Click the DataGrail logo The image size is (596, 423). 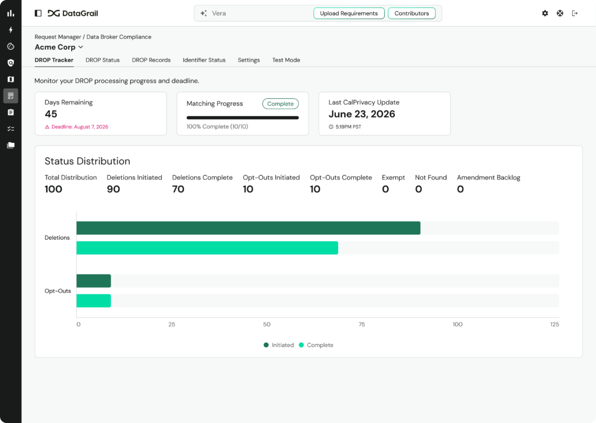[x=73, y=13]
